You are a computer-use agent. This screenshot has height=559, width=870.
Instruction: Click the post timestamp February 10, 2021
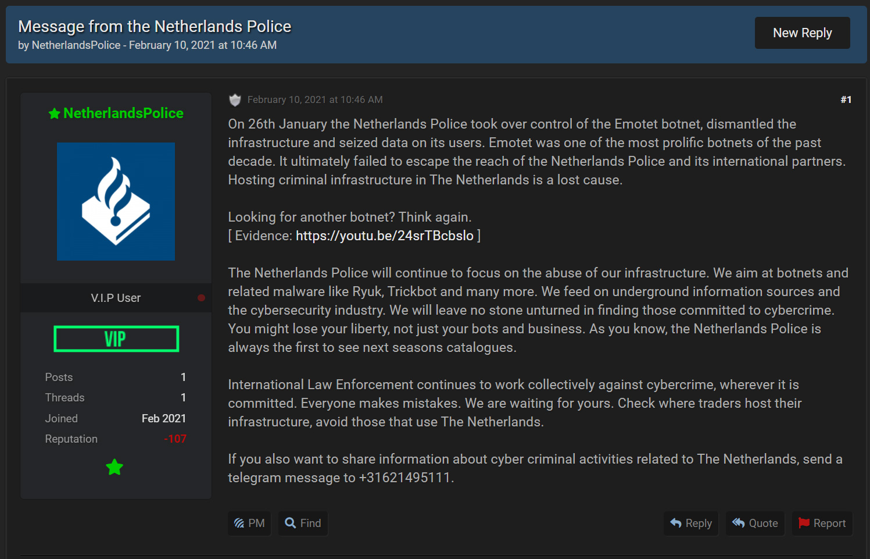[x=315, y=100]
